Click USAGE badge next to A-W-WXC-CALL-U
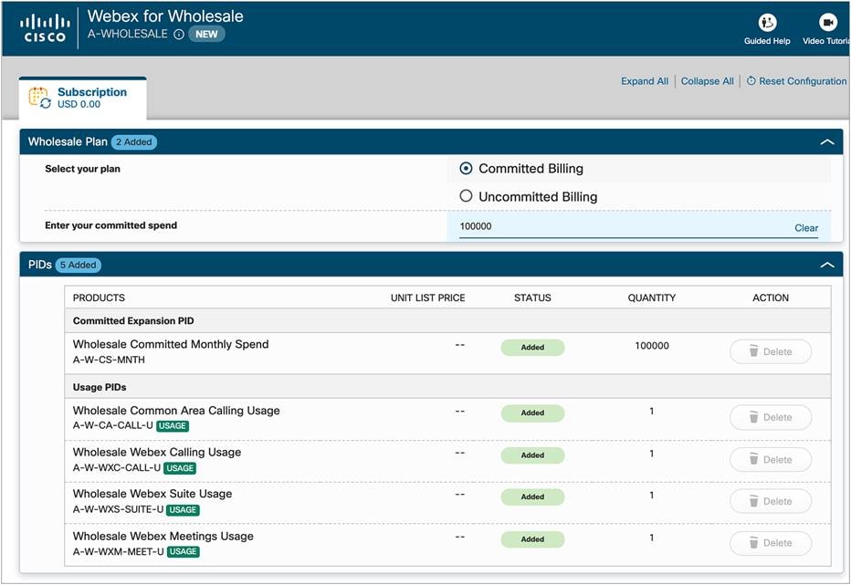Image resolution: width=851 pixels, height=585 pixels. point(180,468)
